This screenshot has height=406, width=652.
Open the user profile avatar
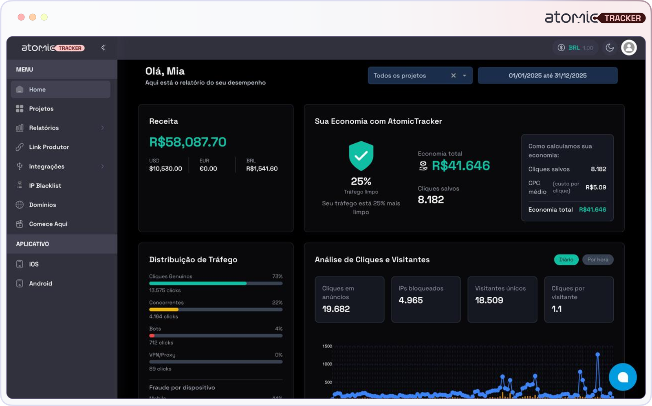tap(629, 48)
